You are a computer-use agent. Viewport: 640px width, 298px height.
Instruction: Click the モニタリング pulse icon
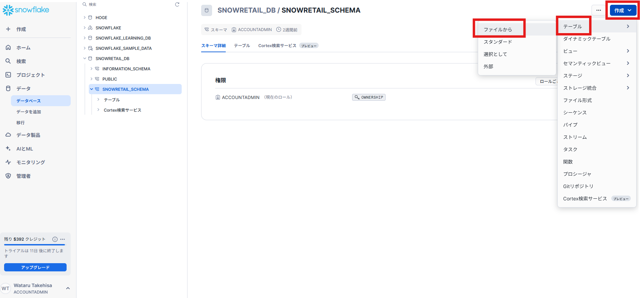point(8,162)
